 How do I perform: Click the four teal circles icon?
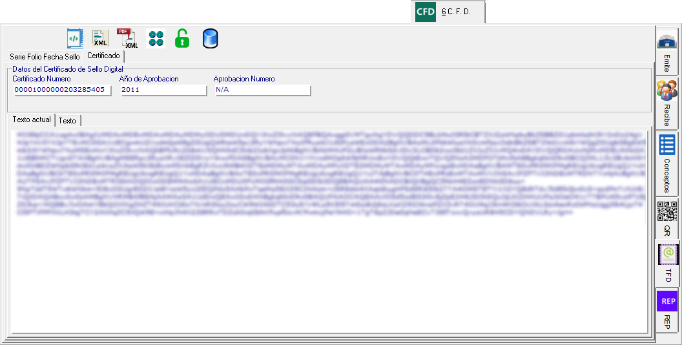(156, 38)
